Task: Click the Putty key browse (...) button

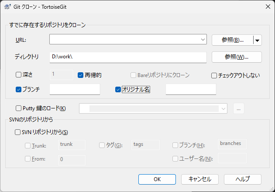Action: pyautogui.click(x=238, y=108)
